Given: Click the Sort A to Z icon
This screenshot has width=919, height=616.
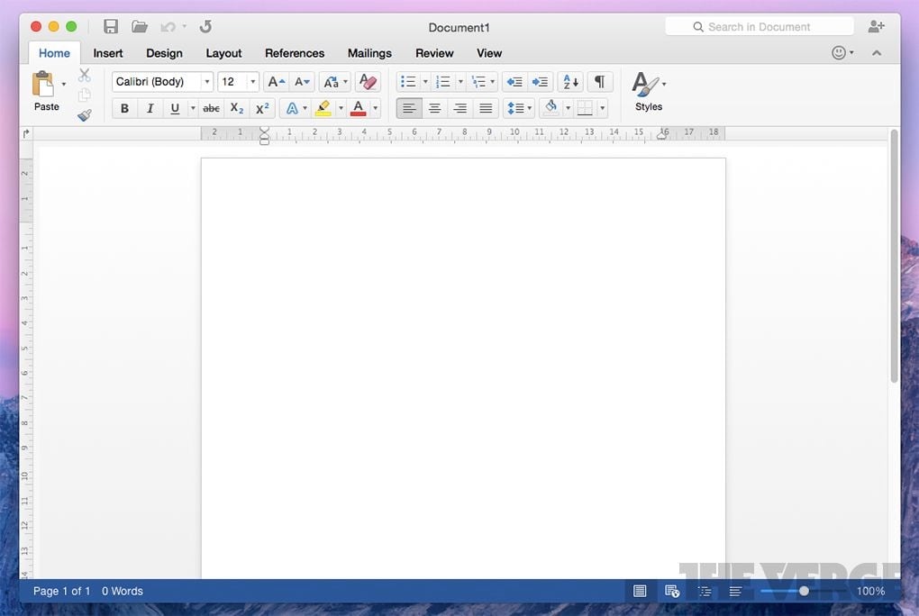Looking at the screenshot, I should (x=570, y=82).
